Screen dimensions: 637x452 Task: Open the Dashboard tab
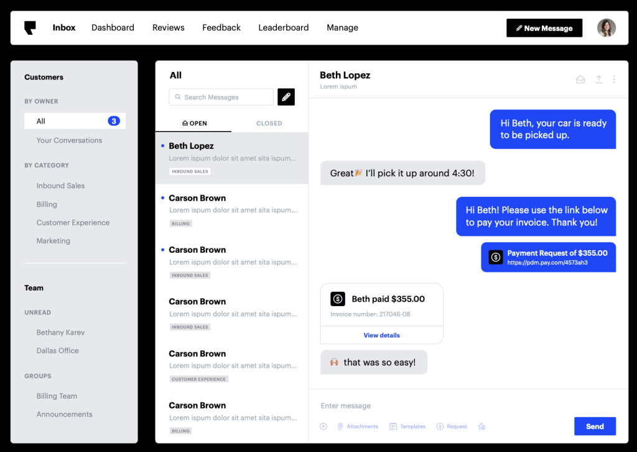(x=113, y=27)
